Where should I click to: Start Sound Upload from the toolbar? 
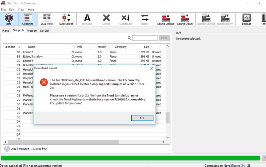166,19
